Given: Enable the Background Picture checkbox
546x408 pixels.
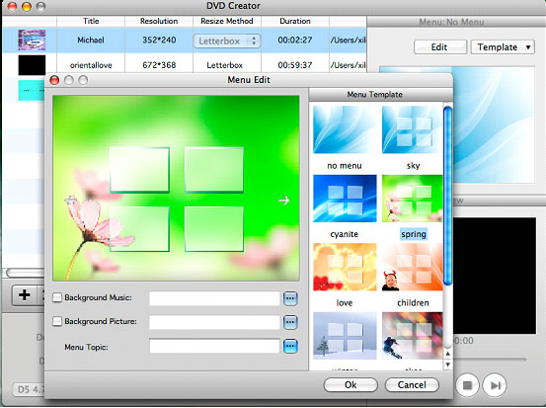Looking at the screenshot, I should (x=57, y=321).
